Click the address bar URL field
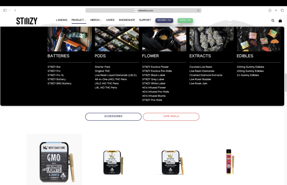The width and height of the screenshot is (287, 185). coord(143,10)
